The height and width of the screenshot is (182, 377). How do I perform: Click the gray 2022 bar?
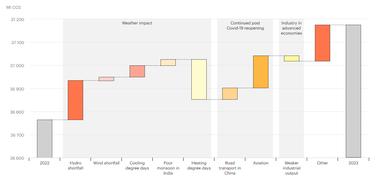point(44,139)
